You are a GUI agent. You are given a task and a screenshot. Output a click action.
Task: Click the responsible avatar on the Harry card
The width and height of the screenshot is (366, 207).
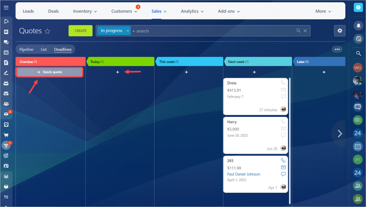(x=283, y=148)
